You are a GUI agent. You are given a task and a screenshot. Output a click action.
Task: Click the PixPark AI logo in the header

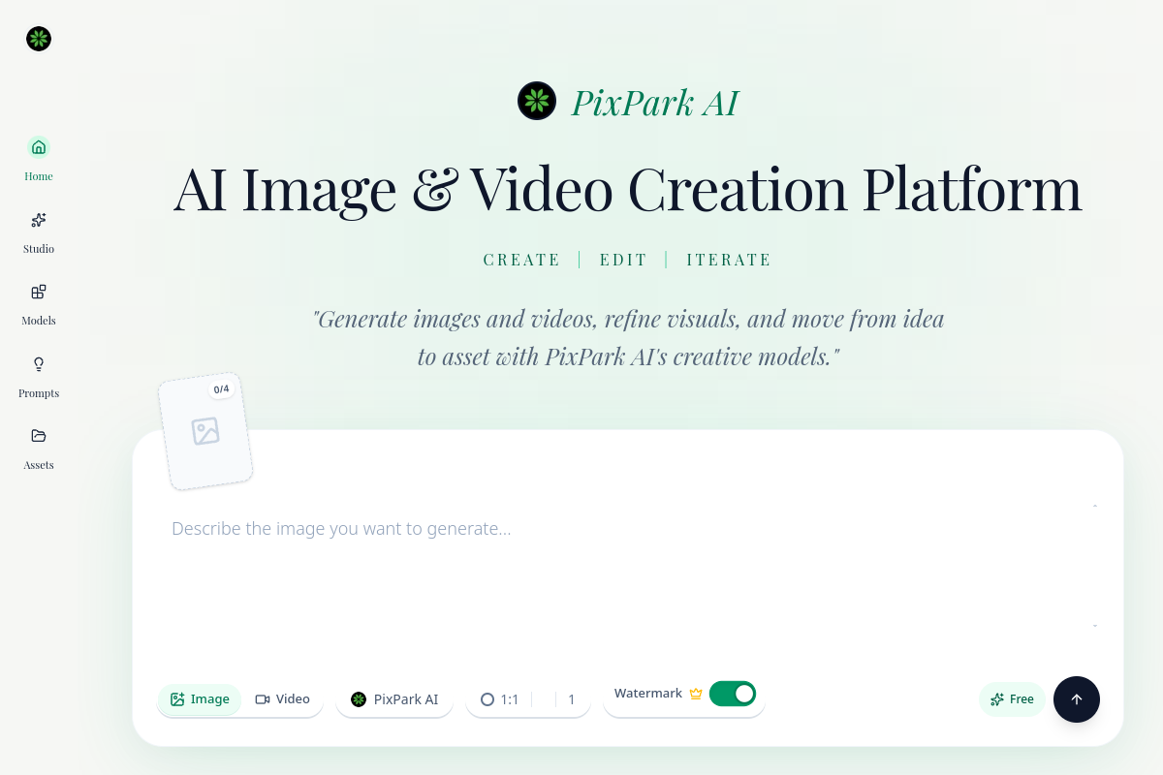537,101
